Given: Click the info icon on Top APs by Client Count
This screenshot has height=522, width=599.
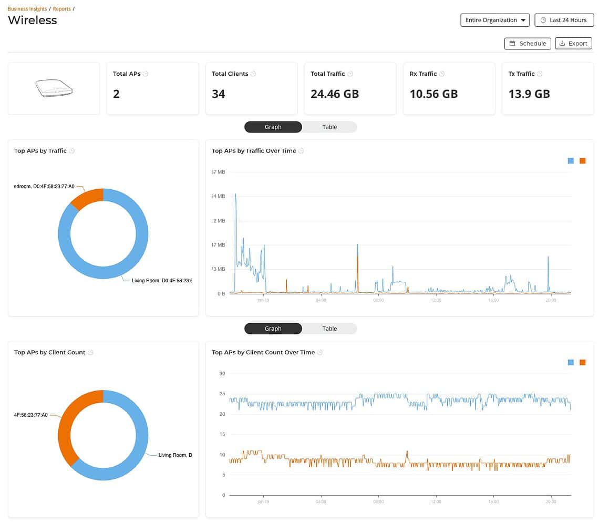Looking at the screenshot, I should click(x=89, y=352).
